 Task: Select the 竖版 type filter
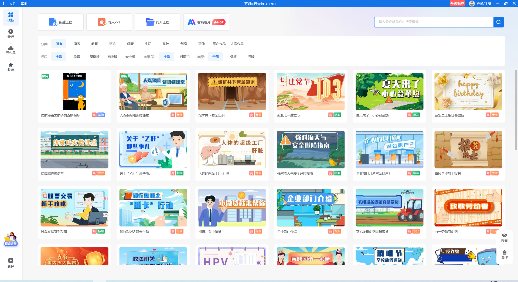pos(251,57)
